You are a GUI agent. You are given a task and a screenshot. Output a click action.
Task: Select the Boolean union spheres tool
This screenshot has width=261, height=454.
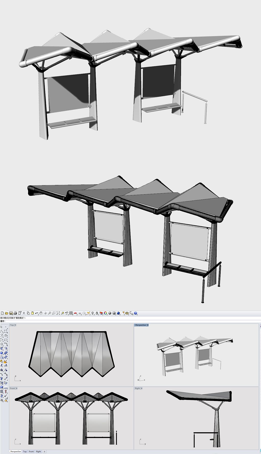pyautogui.click(x=6, y=353)
